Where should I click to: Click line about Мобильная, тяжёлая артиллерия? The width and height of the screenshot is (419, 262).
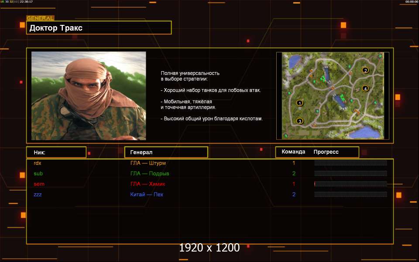[x=189, y=104]
